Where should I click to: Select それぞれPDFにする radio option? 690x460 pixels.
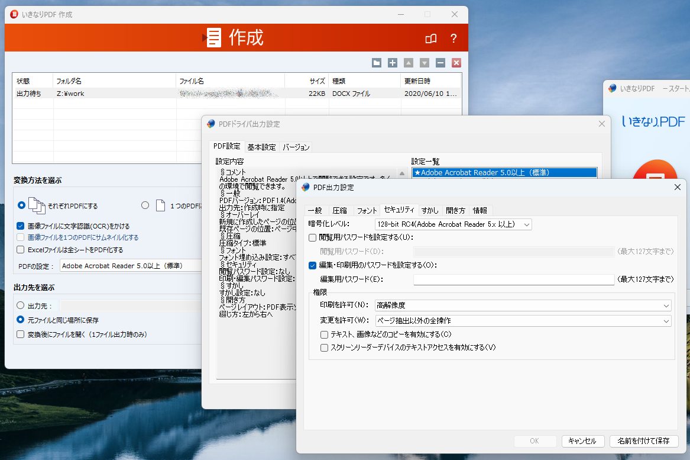21,205
